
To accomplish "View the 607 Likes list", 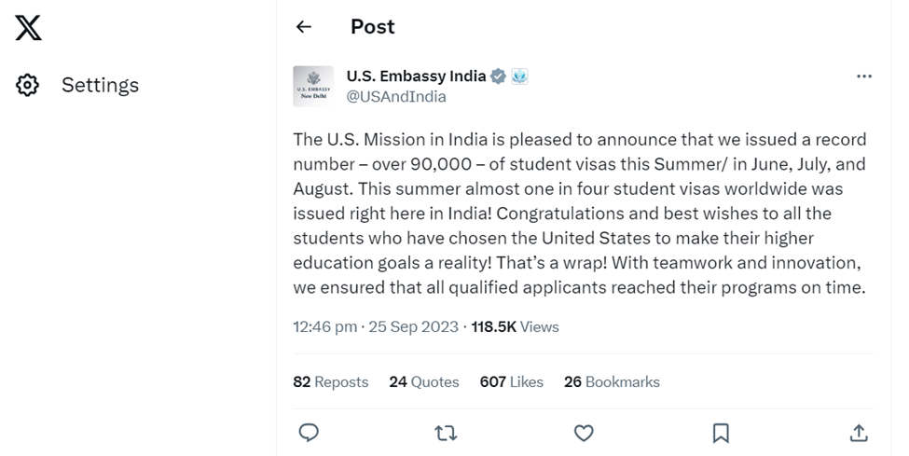I will click(512, 382).
